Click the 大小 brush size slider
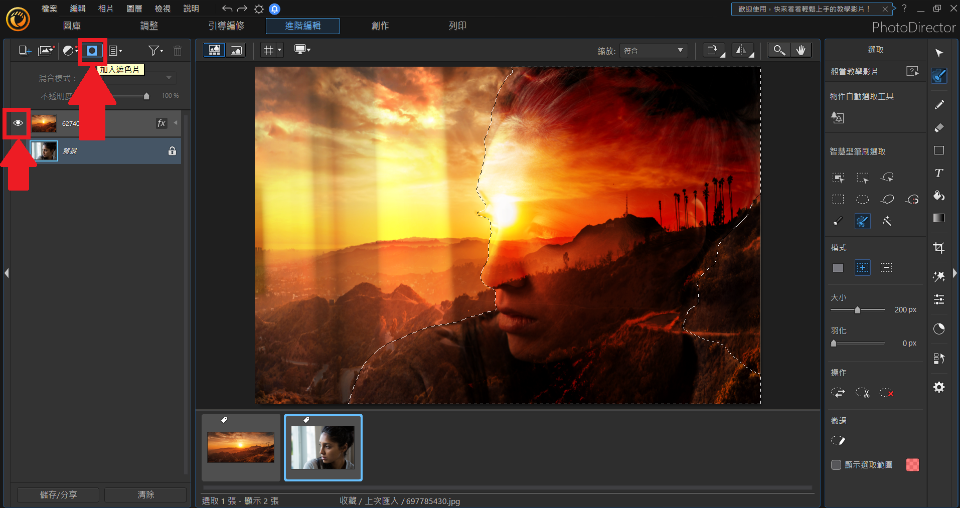Viewport: 960px width, 508px height. point(857,310)
